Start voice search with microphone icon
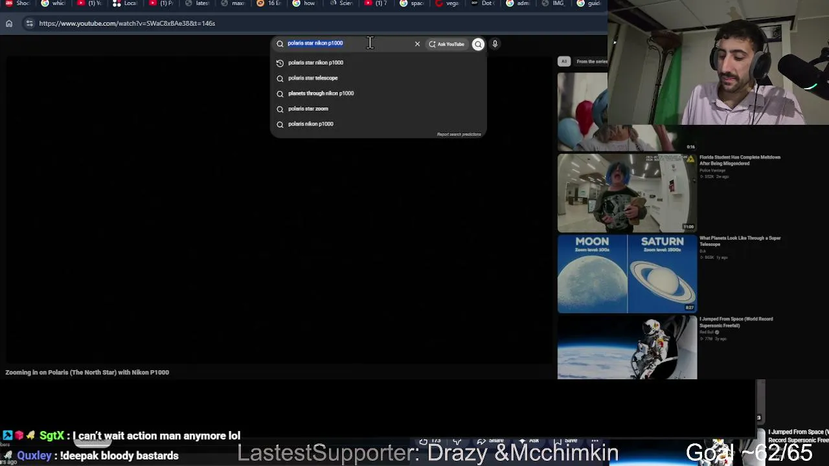The width and height of the screenshot is (829, 466). point(495,44)
